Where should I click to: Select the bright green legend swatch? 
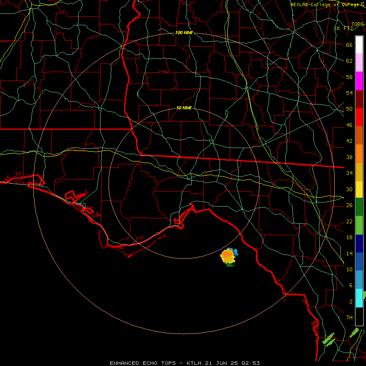coord(359,225)
